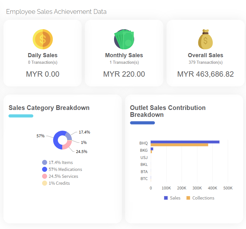Click the money bag Overall Sales icon

pos(205,40)
